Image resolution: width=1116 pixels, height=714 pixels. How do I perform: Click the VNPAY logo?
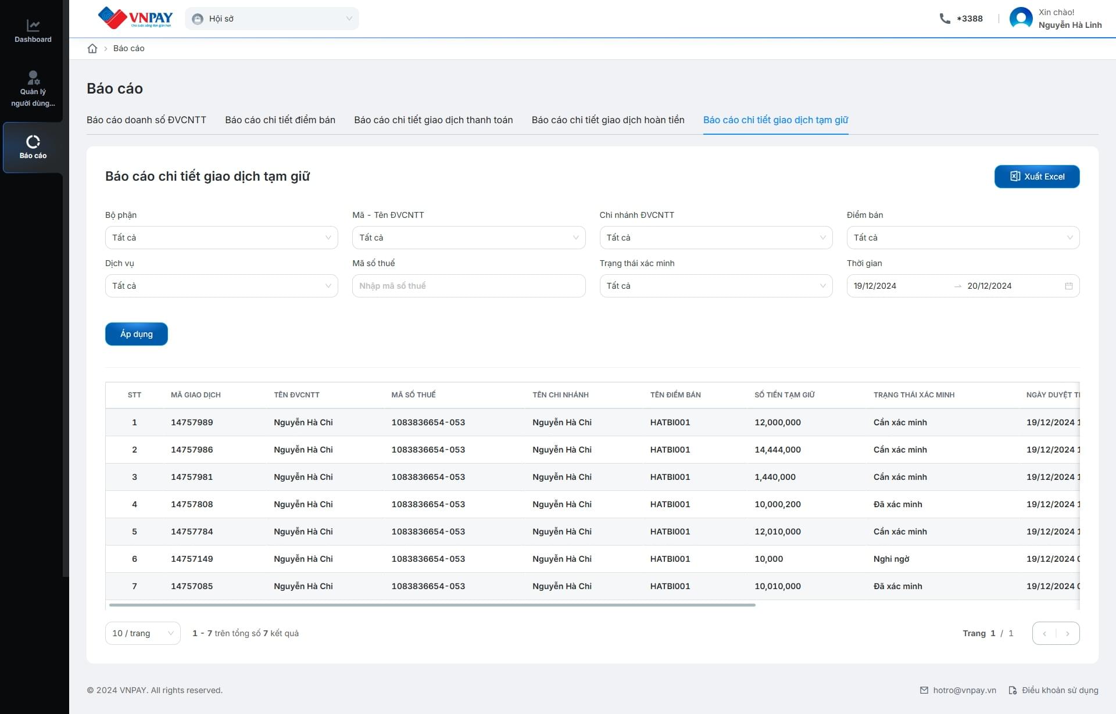(135, 18)
